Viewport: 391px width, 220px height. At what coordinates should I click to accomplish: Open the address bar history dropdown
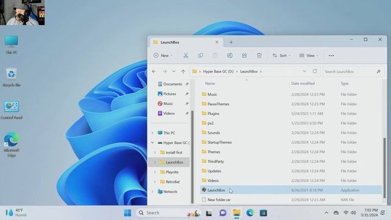click(x=304, y=71)
